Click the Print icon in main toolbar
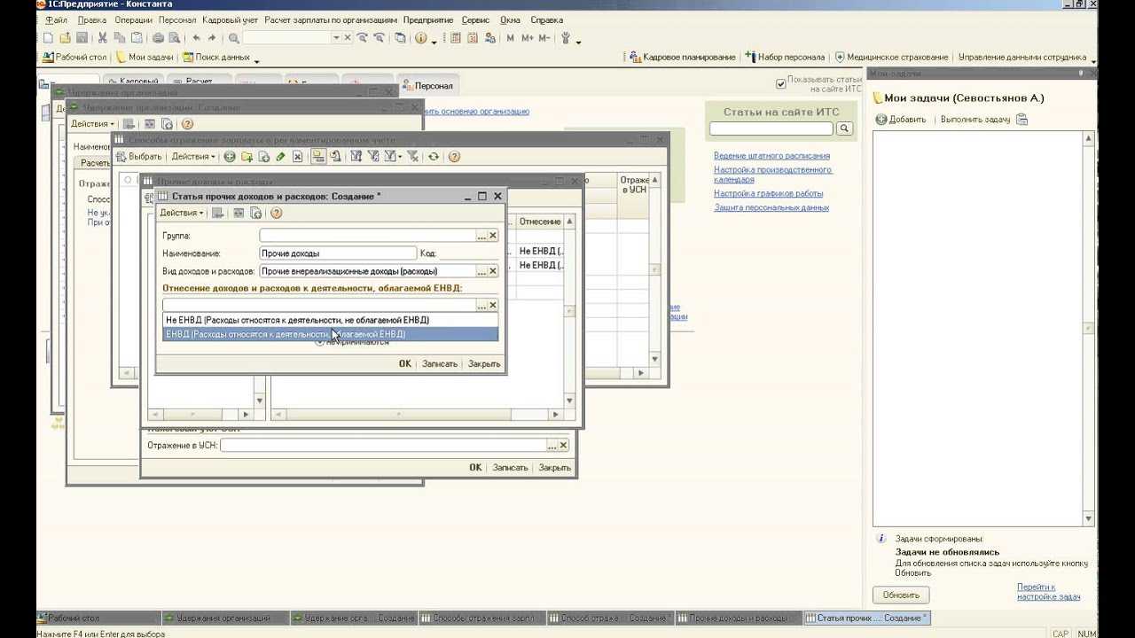This screenshot has width=1135, height=638. (158, 38)
